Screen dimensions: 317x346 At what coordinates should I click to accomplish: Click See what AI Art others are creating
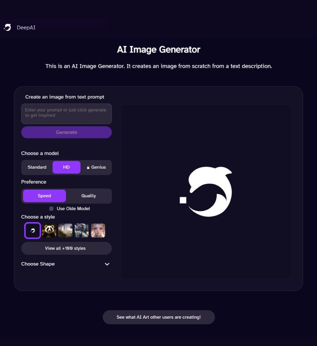tap(158, 317)
